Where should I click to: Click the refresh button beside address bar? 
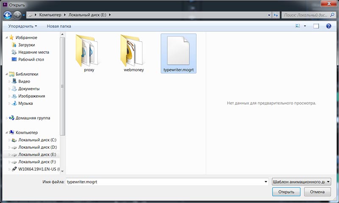click(x=276, y=15)
